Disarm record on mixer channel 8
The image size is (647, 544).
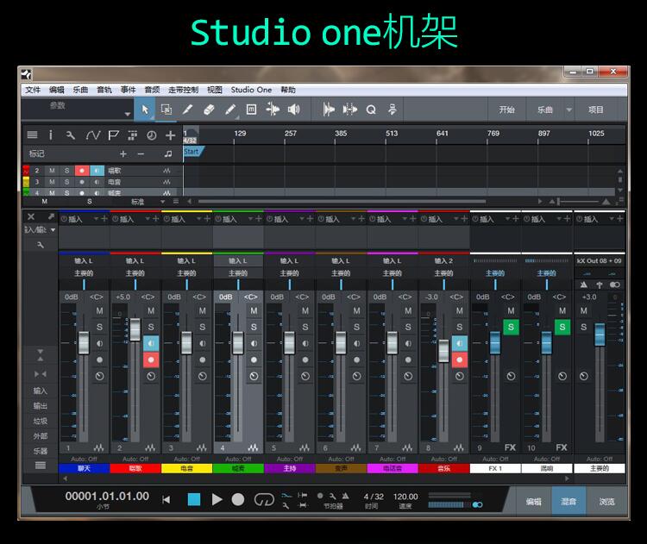[x=460, y=360]
